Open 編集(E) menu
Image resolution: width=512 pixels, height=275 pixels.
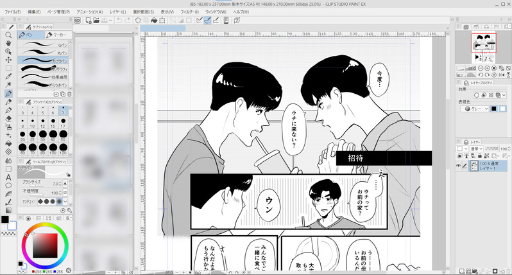(x=34, y=12)
